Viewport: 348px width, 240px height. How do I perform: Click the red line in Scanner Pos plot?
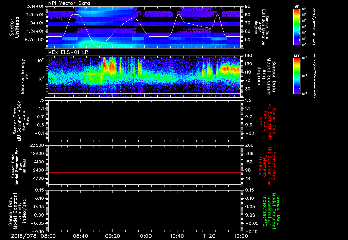pyautogui.click(x=144, y=172)
